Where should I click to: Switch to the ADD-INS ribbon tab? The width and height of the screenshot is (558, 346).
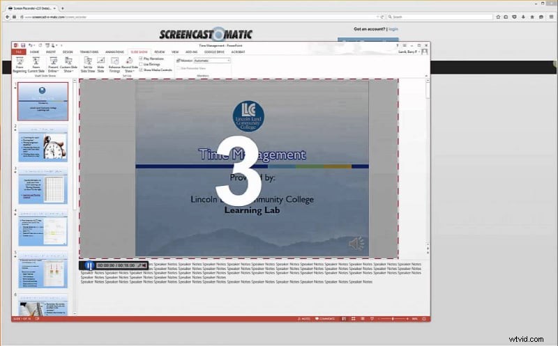tap(191, 52)
